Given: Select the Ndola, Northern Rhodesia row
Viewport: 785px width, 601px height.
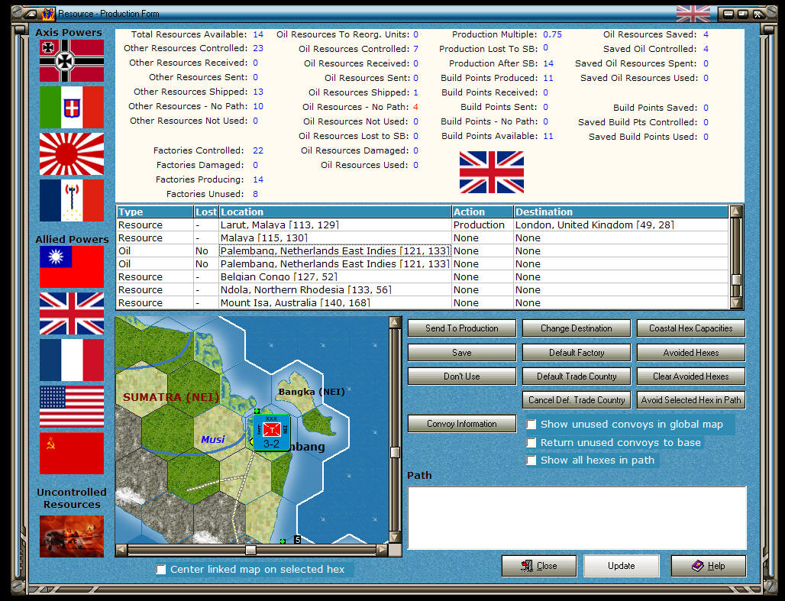Looking at the screenshot, I should pyautogui.click(x=422, y=290).
